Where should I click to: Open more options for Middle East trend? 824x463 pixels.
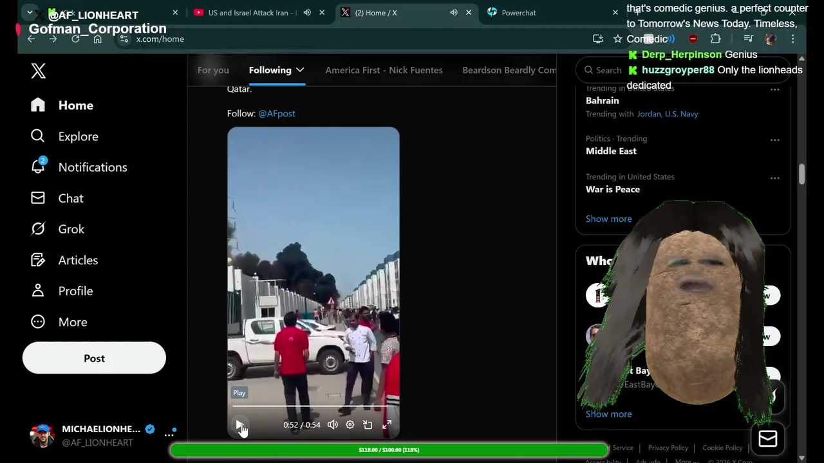click(775, 140)
